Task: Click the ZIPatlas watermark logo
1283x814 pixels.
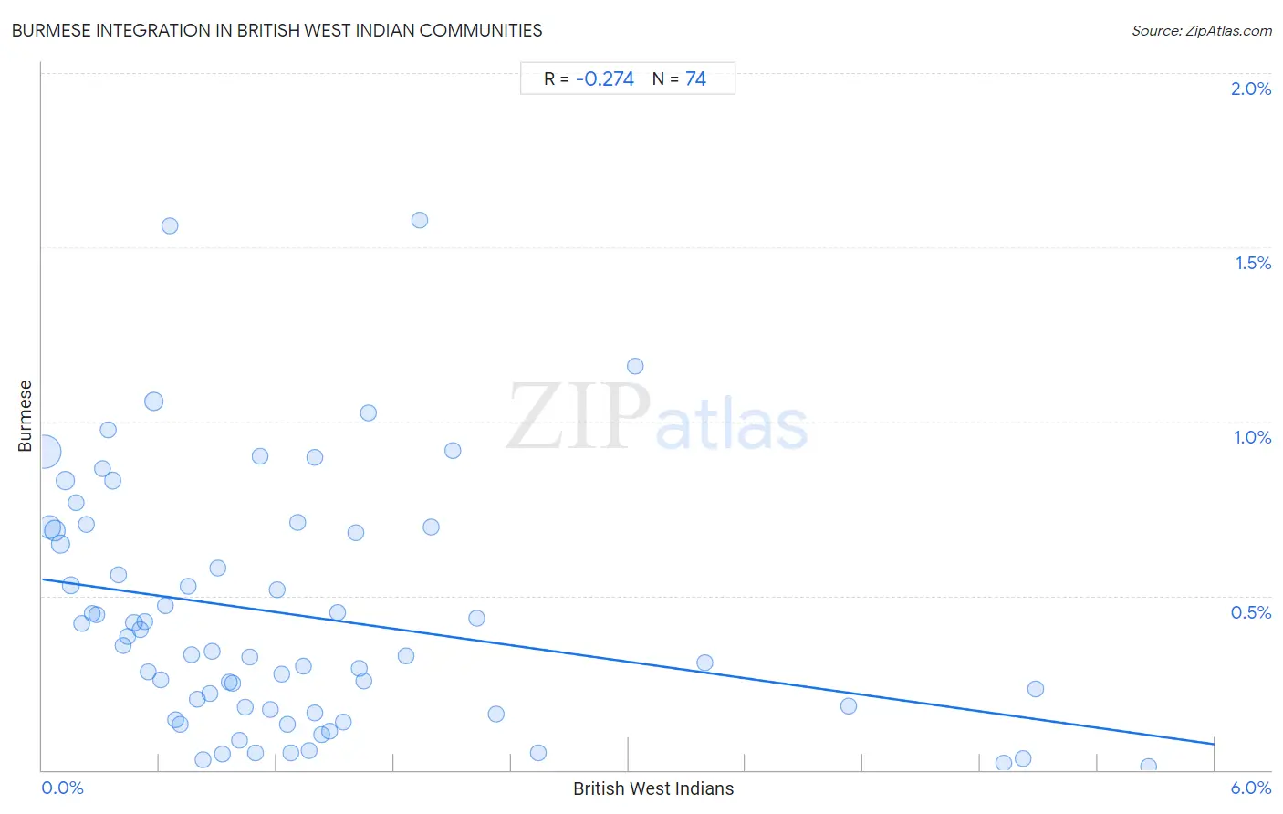Action: coord(657,419)
